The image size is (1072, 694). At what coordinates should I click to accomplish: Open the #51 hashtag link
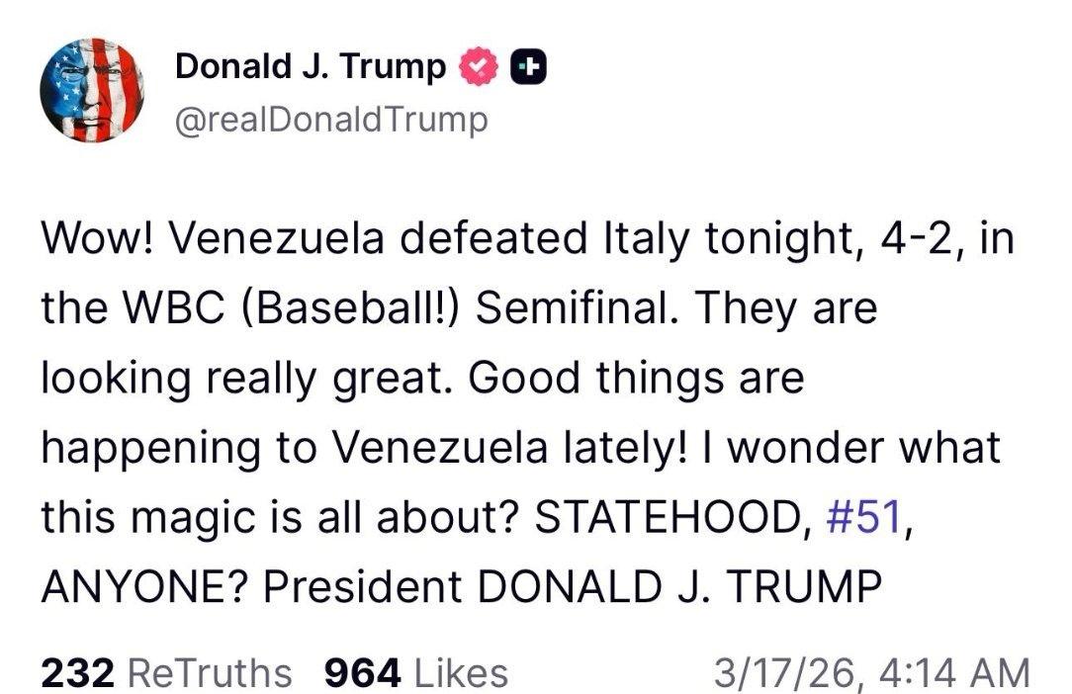(862, 518)
